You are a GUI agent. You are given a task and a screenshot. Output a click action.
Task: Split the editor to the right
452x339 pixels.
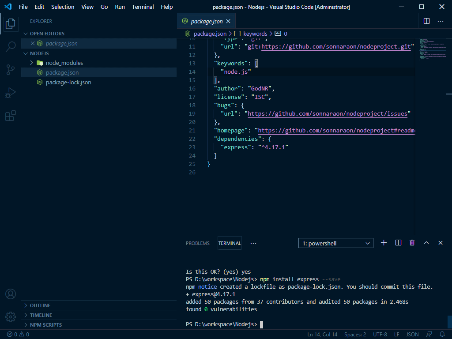coord(427,21)
